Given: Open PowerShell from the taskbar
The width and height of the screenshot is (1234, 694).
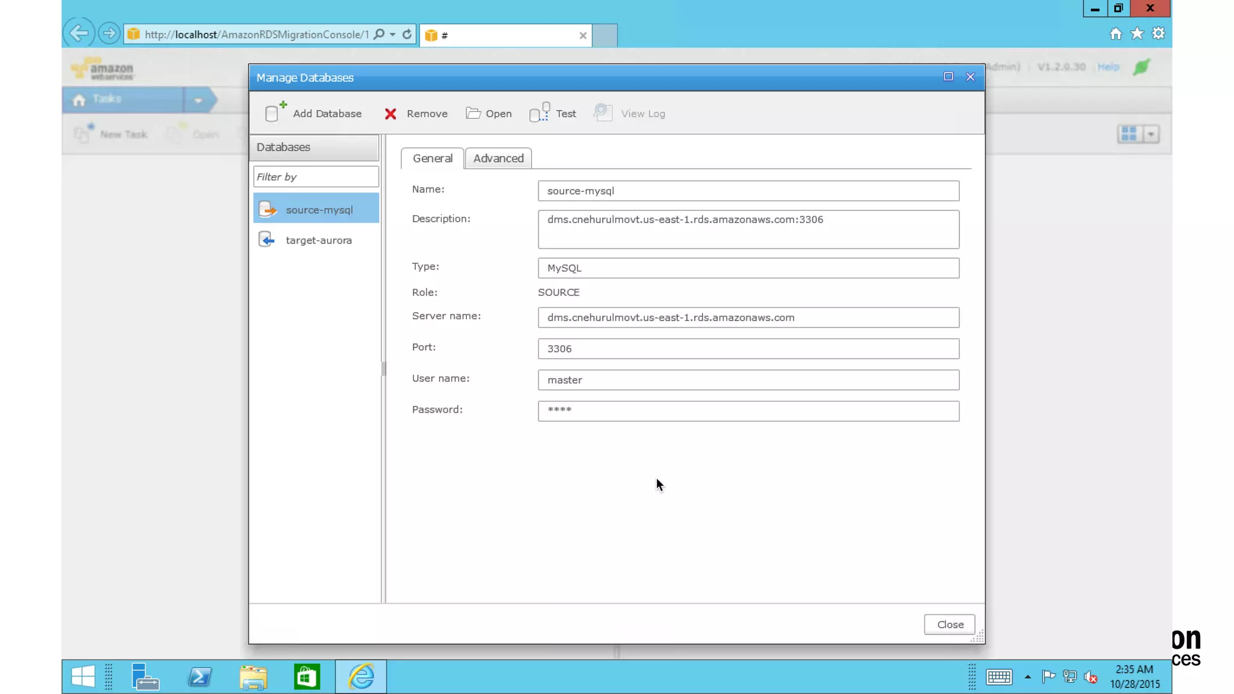Looking at the screenshot, I should click(199, 677).
